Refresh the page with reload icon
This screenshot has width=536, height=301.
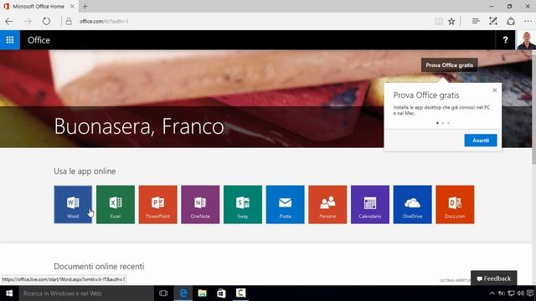click(46, 21)
